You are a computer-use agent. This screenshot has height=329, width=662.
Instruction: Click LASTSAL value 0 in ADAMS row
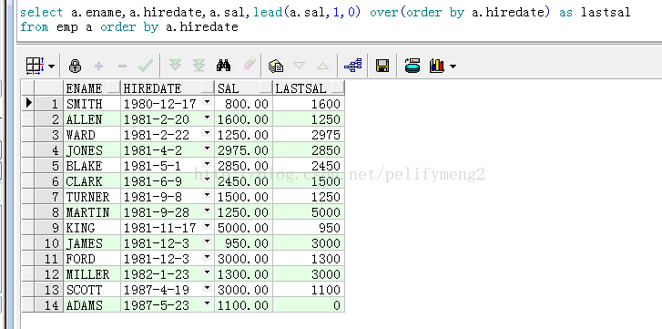coord(309,305)
